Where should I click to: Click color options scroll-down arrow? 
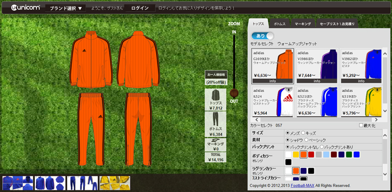click(x=385, y=174)
